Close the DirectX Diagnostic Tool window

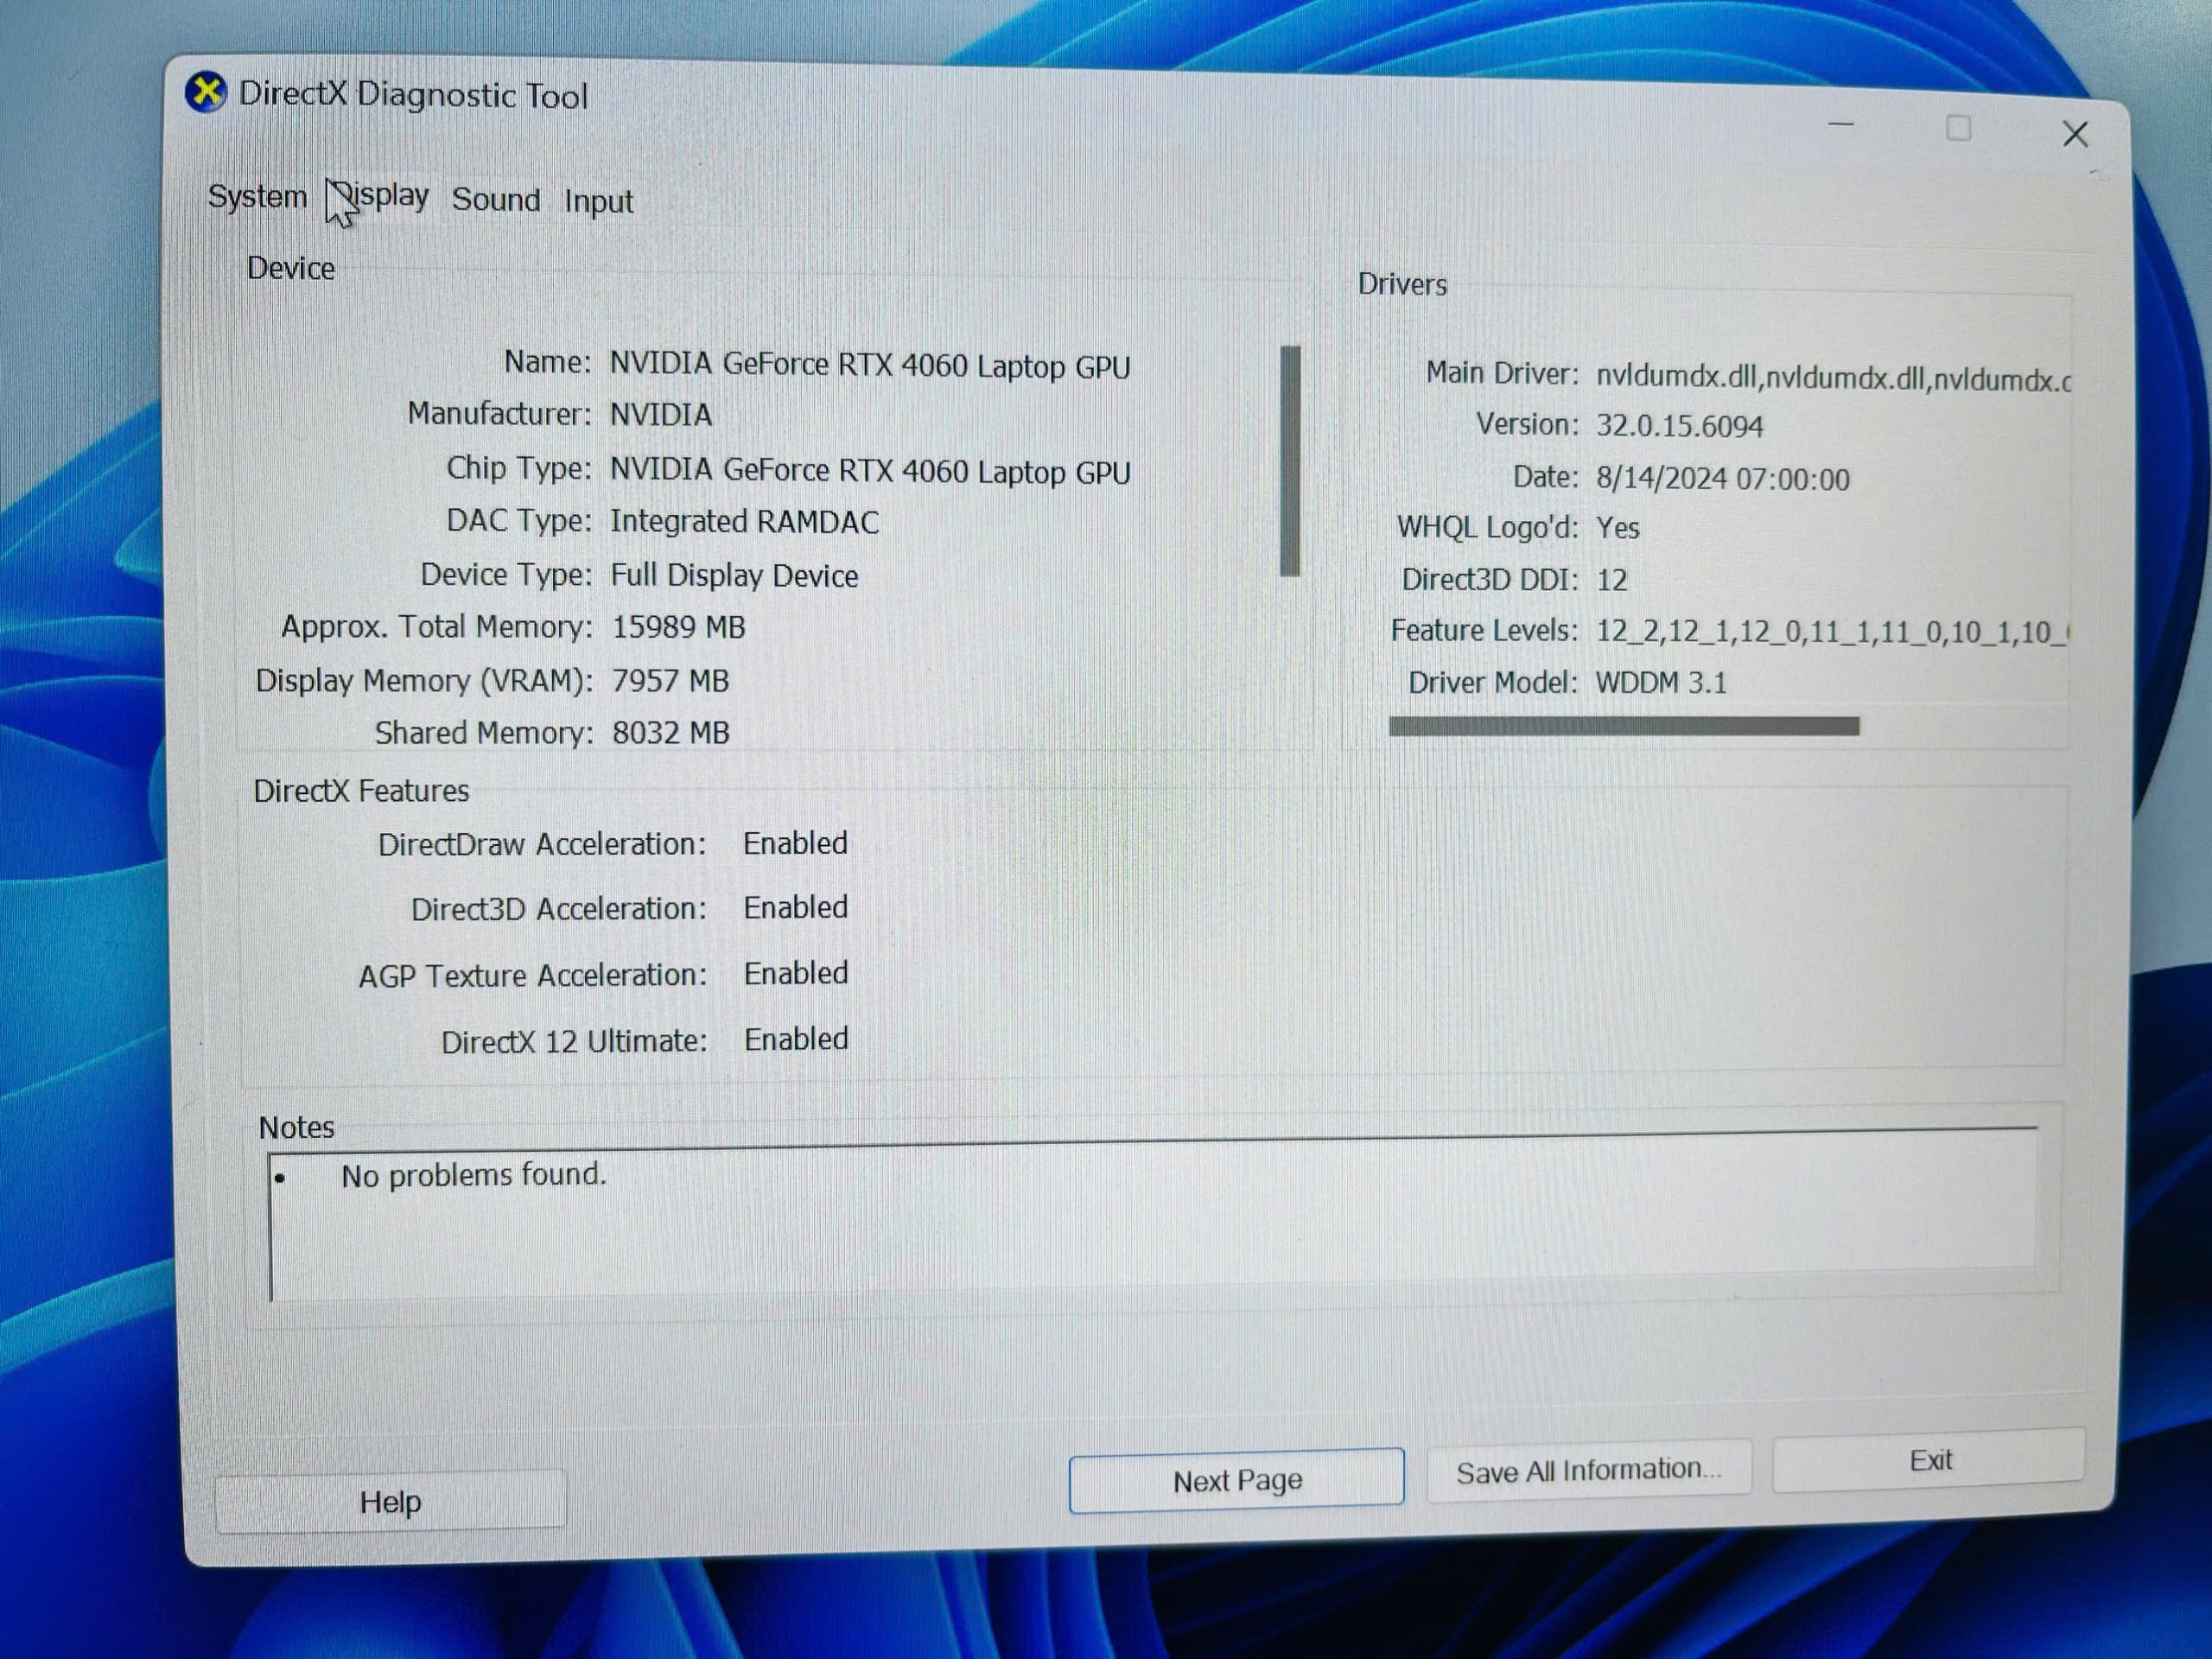click(x=2075, y=134)
